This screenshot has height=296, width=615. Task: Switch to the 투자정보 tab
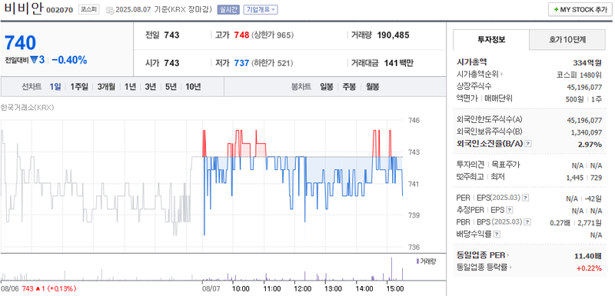click(x=491, y=39)
